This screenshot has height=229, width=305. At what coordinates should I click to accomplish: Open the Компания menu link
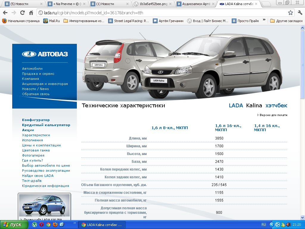[31, 79]
